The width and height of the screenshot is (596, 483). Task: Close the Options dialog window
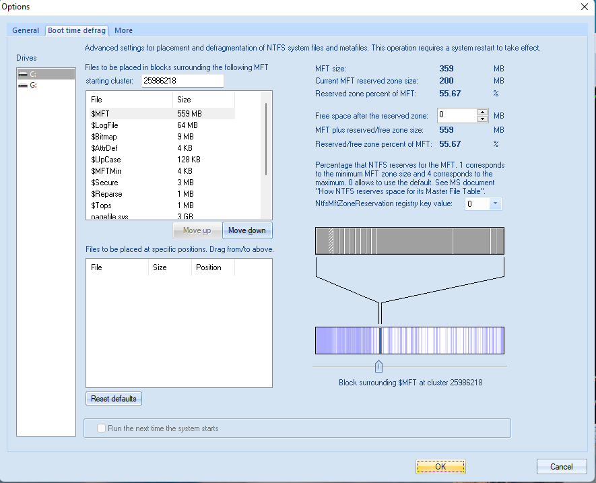tap(583, 7)
